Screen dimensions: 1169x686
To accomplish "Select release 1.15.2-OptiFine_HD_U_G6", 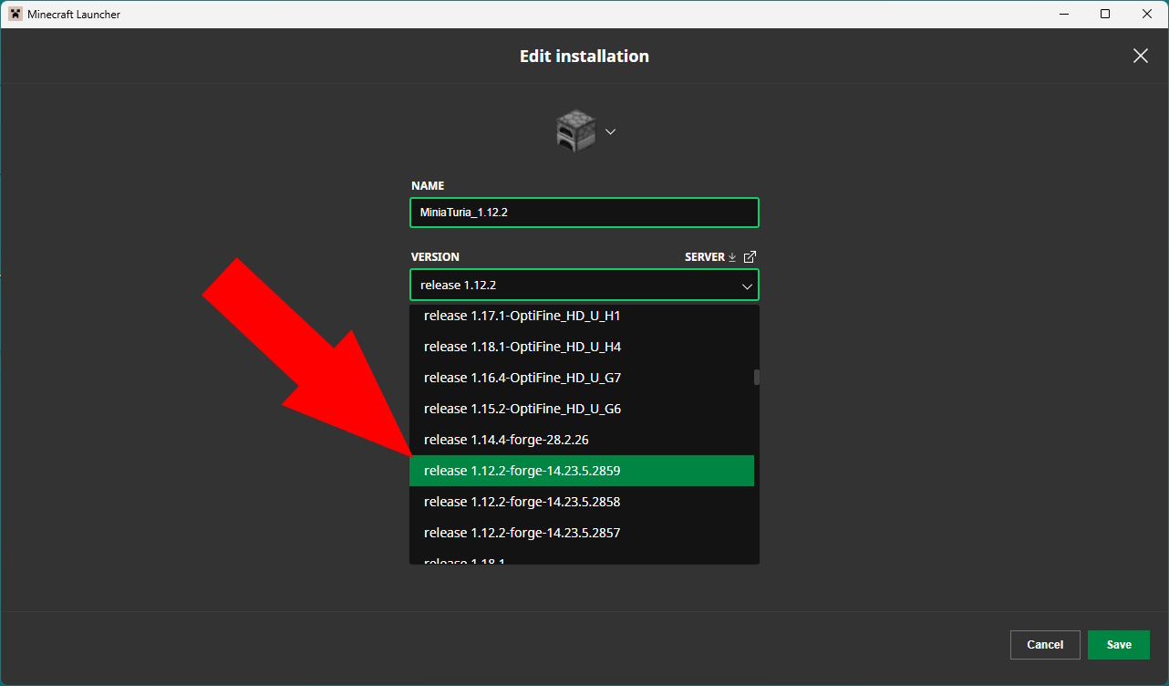I will coord(582,409).
